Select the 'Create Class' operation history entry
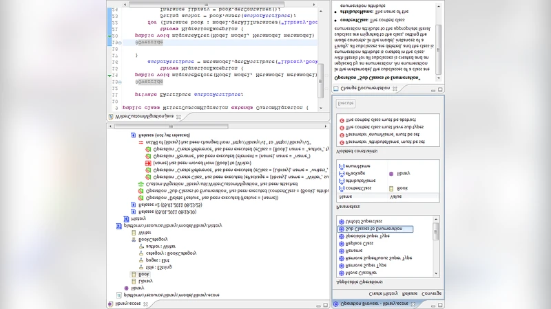Viewport: 551px width, 309px height. pos(240,177)
